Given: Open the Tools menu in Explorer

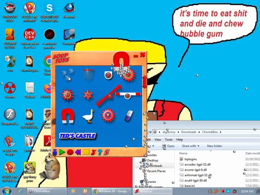Looking at the screenshot, I should point(169,140).
